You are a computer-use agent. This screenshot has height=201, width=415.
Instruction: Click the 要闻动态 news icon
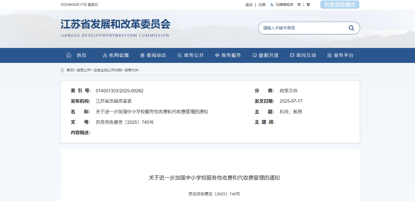coord(142,55)
